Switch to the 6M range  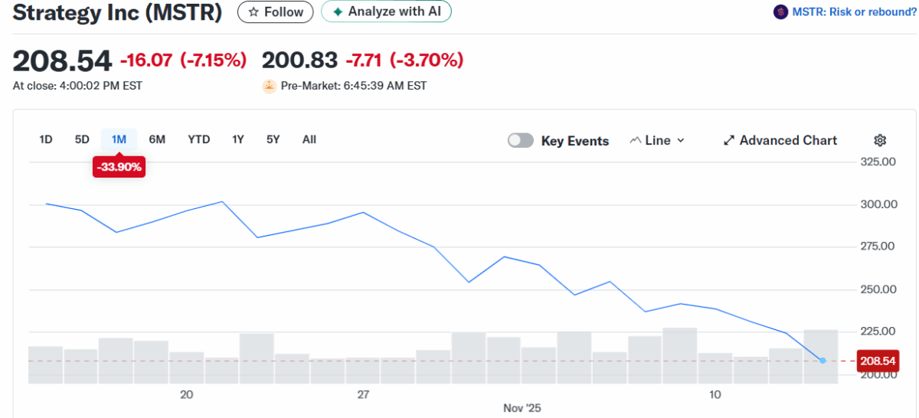[157, 139]
